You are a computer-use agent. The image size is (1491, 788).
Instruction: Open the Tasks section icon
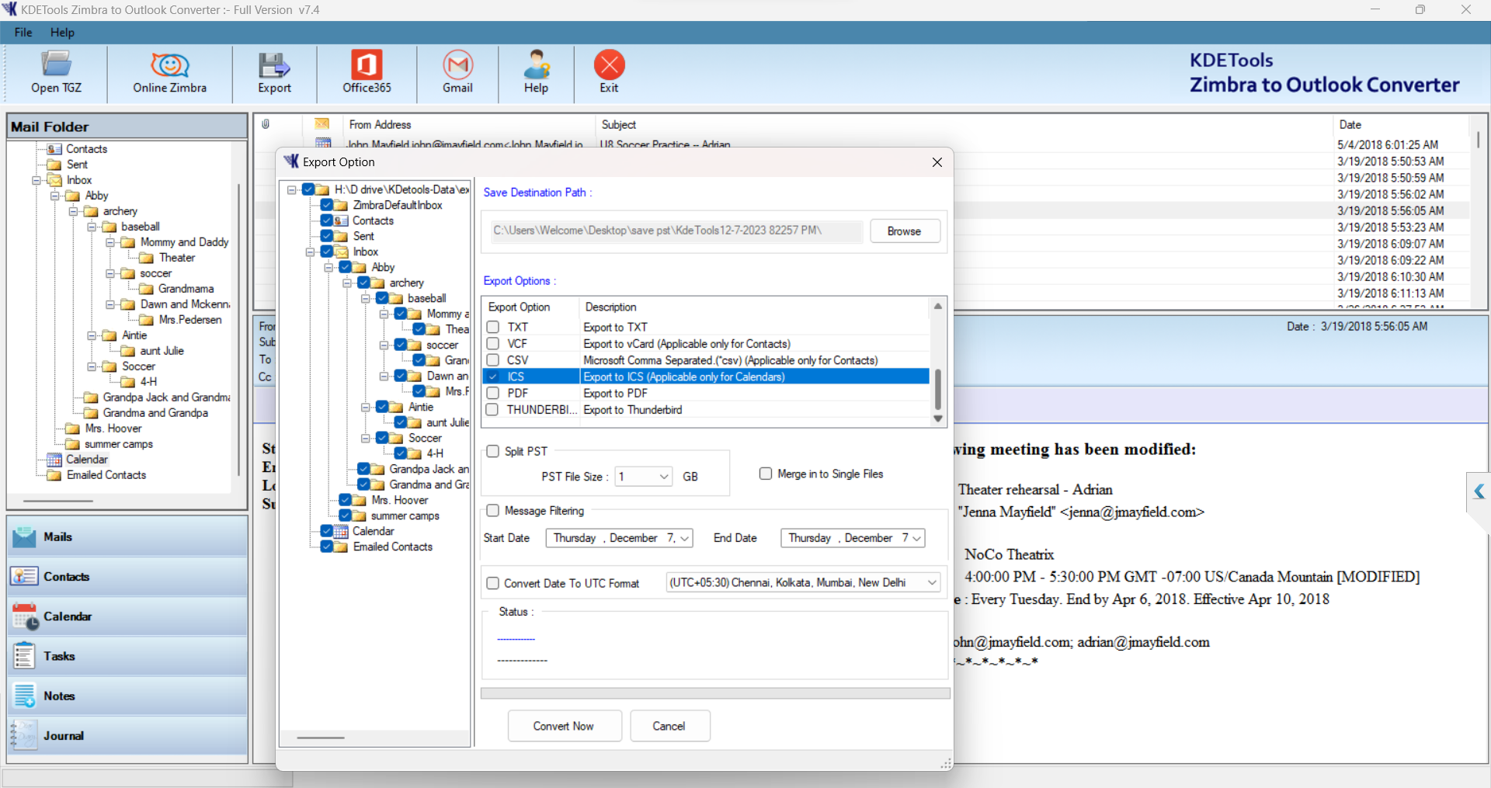(24, 656)
